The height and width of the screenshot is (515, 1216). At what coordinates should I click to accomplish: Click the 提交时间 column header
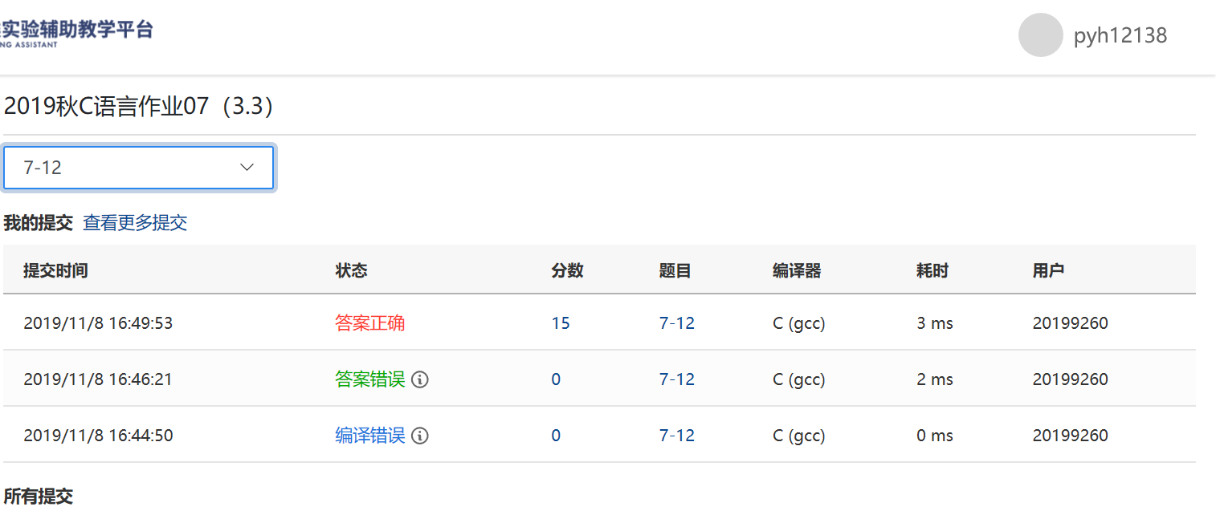[x=55, y=270]
